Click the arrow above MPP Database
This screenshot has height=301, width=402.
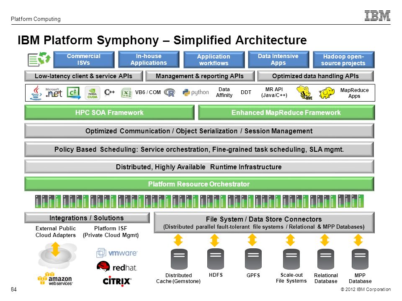coord(358,240)
